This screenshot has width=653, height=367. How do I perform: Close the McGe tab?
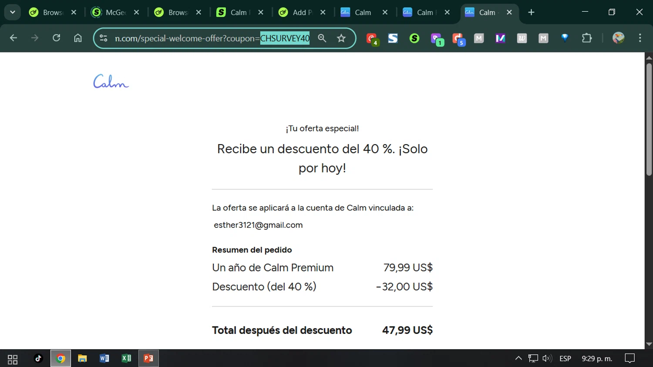pyautogui.click(x=136, y=12)
